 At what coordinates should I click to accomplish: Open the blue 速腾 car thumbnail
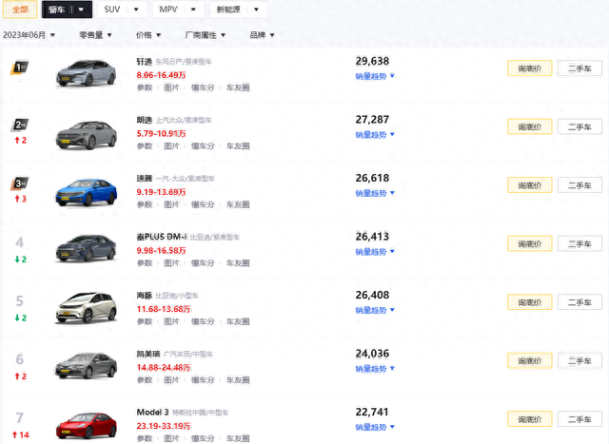click(x=87, y=192)
